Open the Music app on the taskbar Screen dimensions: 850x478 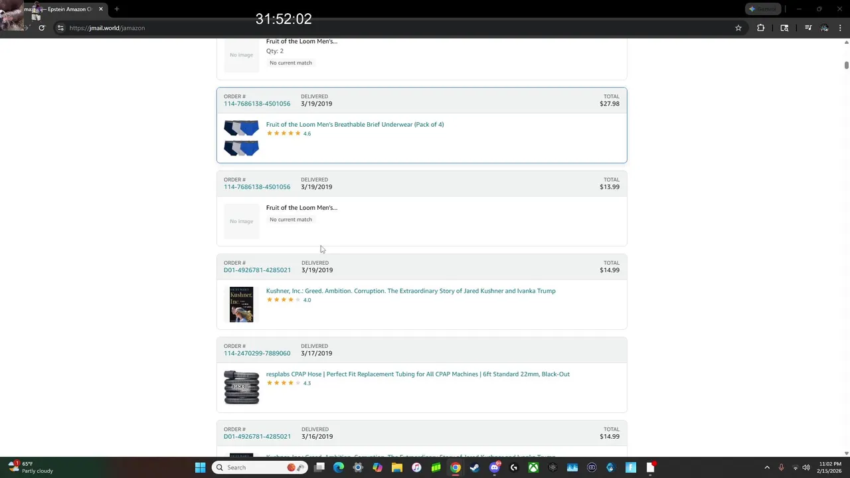click(x=416, y=467)
